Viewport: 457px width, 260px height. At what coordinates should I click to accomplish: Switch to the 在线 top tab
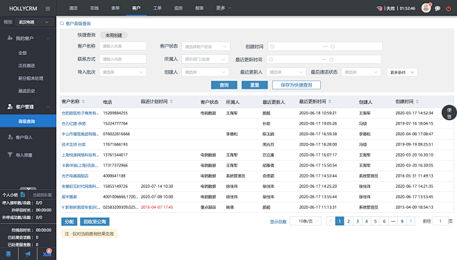pyautogui.click(x=94, y=8)
